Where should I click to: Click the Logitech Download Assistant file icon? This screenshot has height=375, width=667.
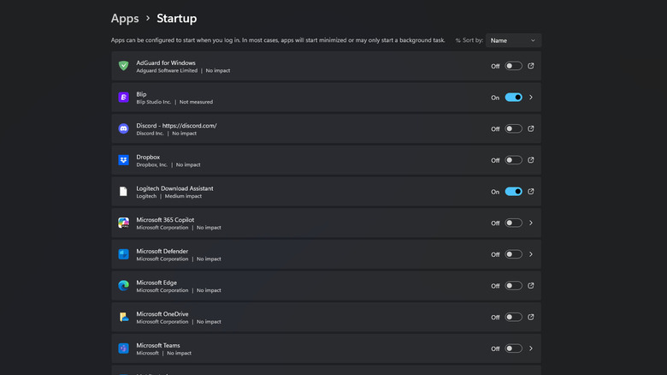[124, 192]
